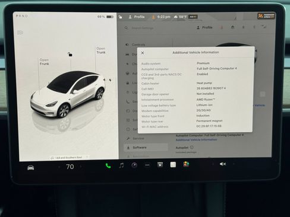Open the Additional Vehicle Information link
290x217 pixels.
[196, 140]
